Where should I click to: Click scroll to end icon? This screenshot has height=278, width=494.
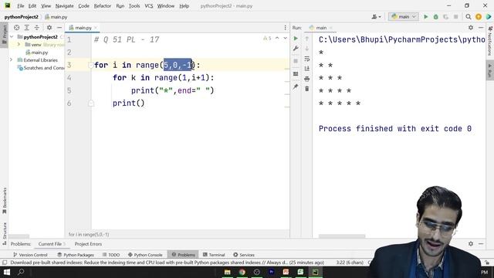tap(307, 69)
